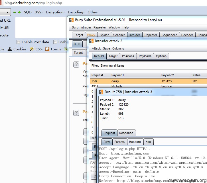
Task: Open the Intruder menu in Burp menu bar
Action: tap(86, 27)
